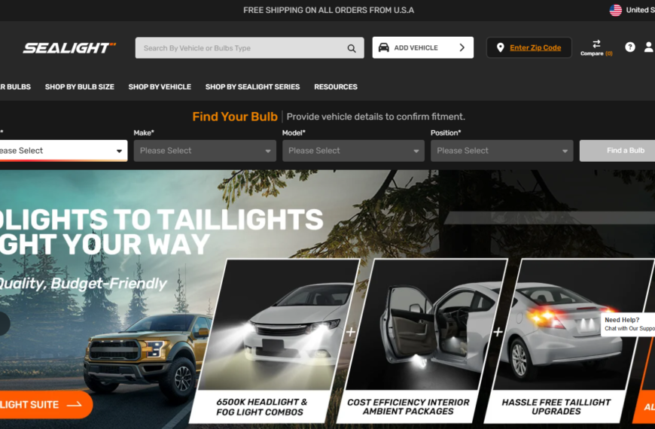
Task: Open the Need Help chat widget
Action: 628,324
